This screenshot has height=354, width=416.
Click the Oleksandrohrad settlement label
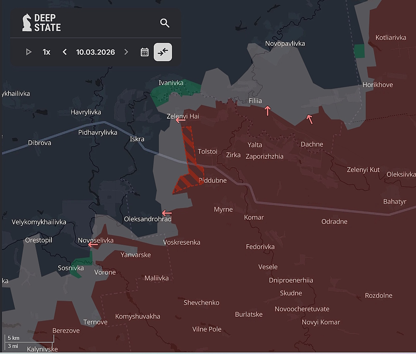(x=147, y=218)
